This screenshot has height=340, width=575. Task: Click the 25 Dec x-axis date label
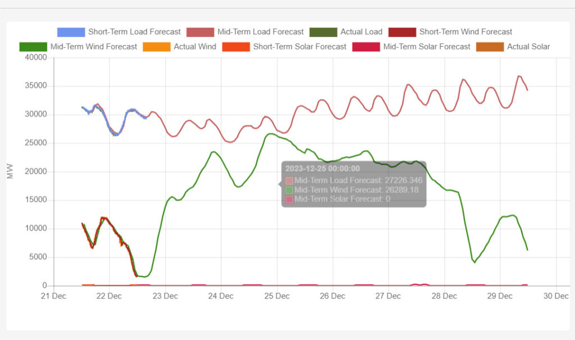click(276, 296)
